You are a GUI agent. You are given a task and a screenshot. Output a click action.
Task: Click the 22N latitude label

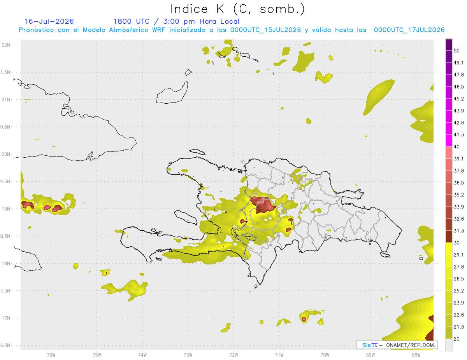click(x=6, y=45)
